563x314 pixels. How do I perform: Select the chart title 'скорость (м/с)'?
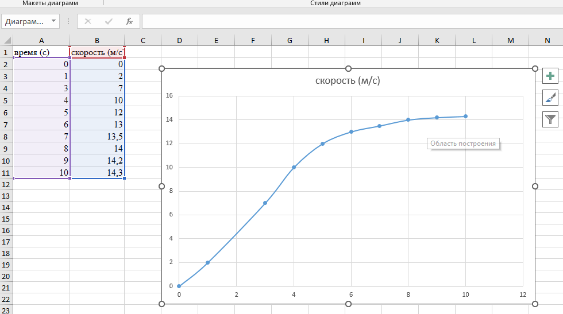[348, 81]
